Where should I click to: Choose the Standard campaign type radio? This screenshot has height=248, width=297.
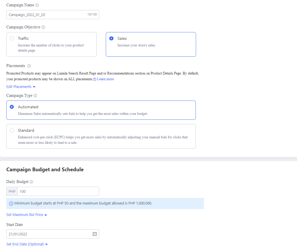[x=12, y=130]
